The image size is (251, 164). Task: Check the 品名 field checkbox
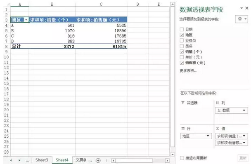[x=182, y=46]
